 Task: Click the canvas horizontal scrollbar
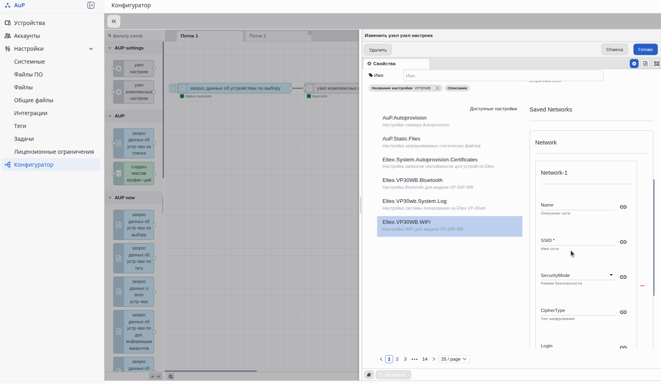tap(210, 371)
